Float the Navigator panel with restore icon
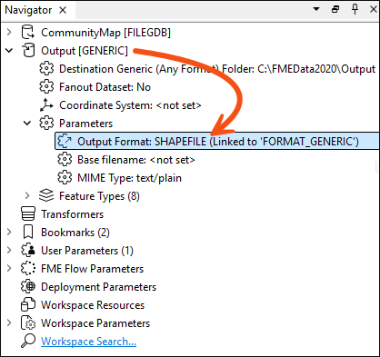 [x=335, y=9]
